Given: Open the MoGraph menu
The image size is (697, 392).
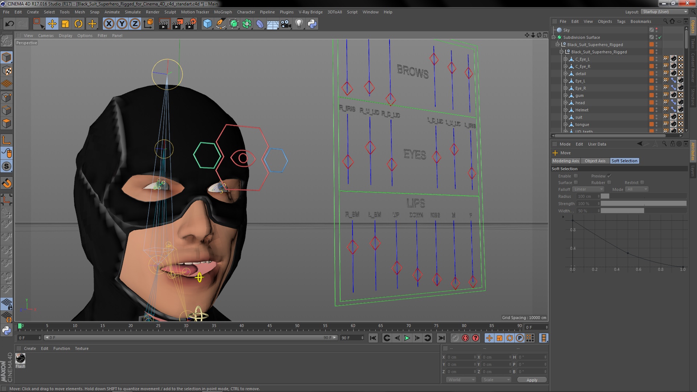Looking at the screenshot, I should [223, 12].
